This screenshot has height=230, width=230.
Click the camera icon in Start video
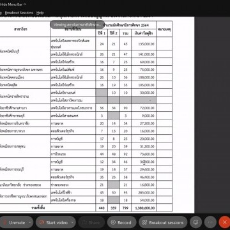coord(42,222)
